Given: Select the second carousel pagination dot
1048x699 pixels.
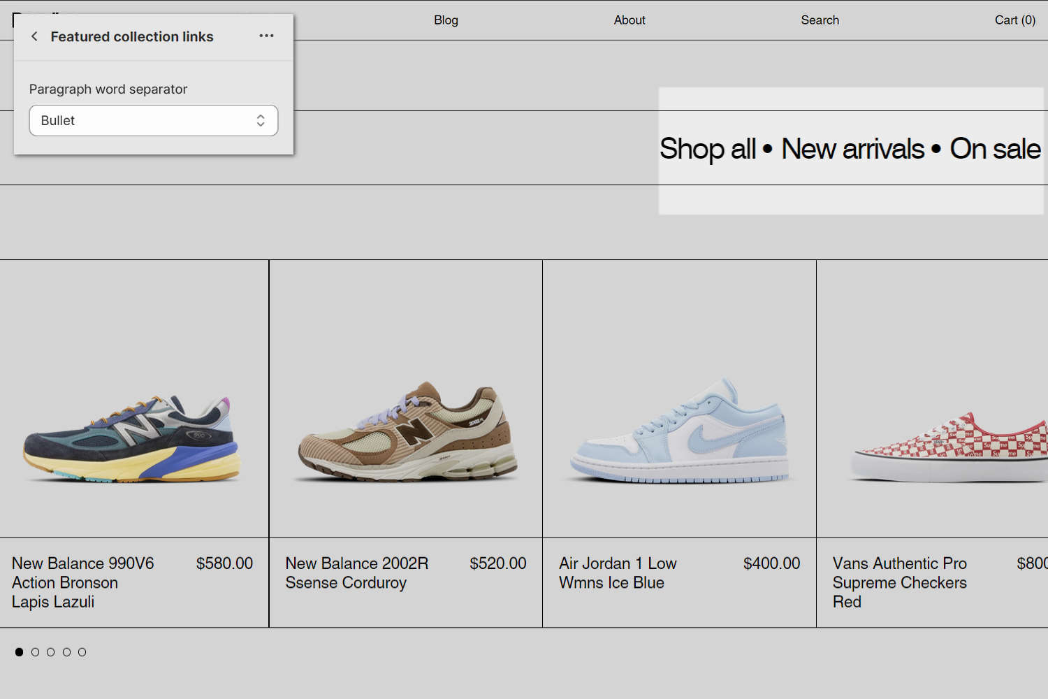Looking at the screenshot, I should (35, 651).
